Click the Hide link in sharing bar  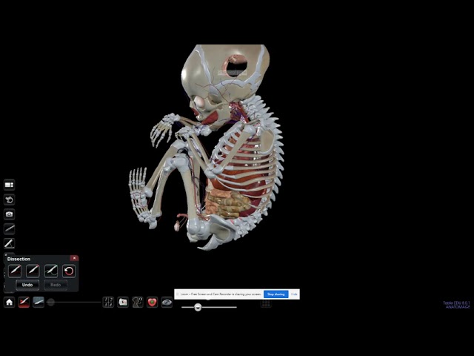click(294, 294)
